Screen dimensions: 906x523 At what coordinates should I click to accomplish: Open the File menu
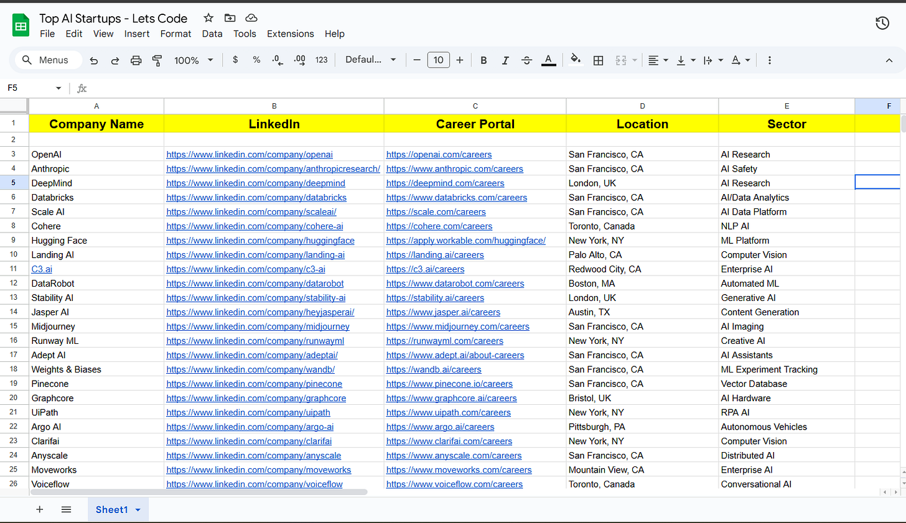(47, 34)
